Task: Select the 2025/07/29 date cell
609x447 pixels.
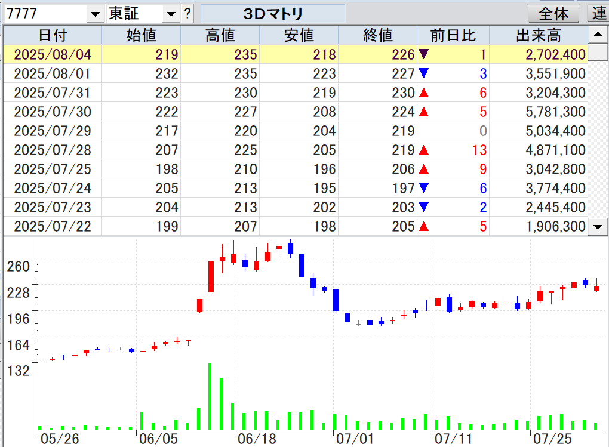Action: click(x=53, y=131)
